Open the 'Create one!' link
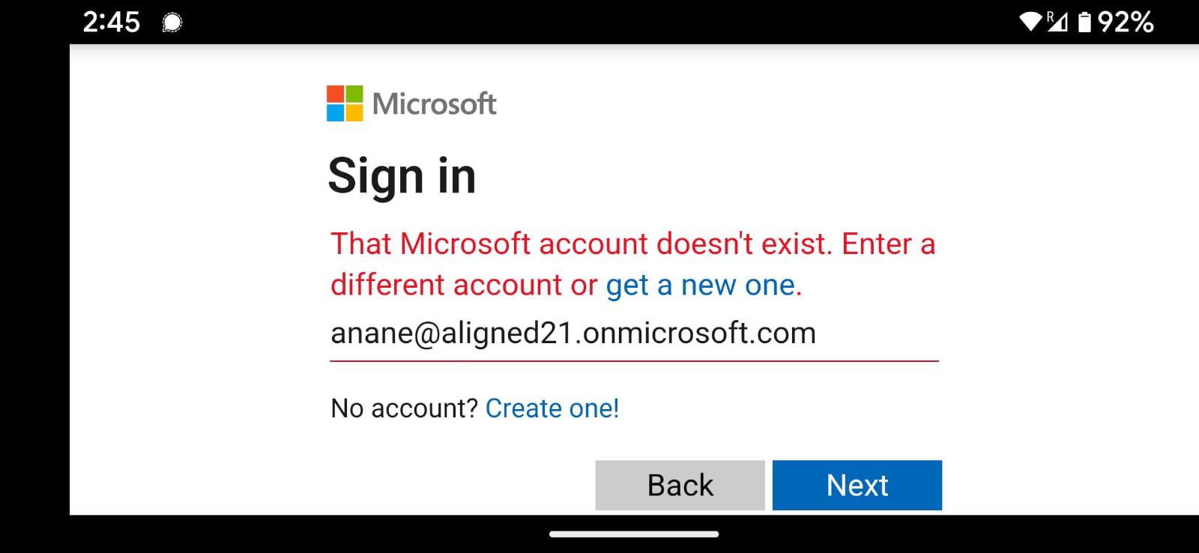1199x553 pixels. pyautogui.click(x=552, y=408)
